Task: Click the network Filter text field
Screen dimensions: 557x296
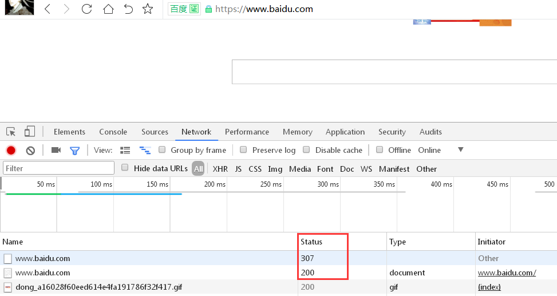Action: [58, 168]
